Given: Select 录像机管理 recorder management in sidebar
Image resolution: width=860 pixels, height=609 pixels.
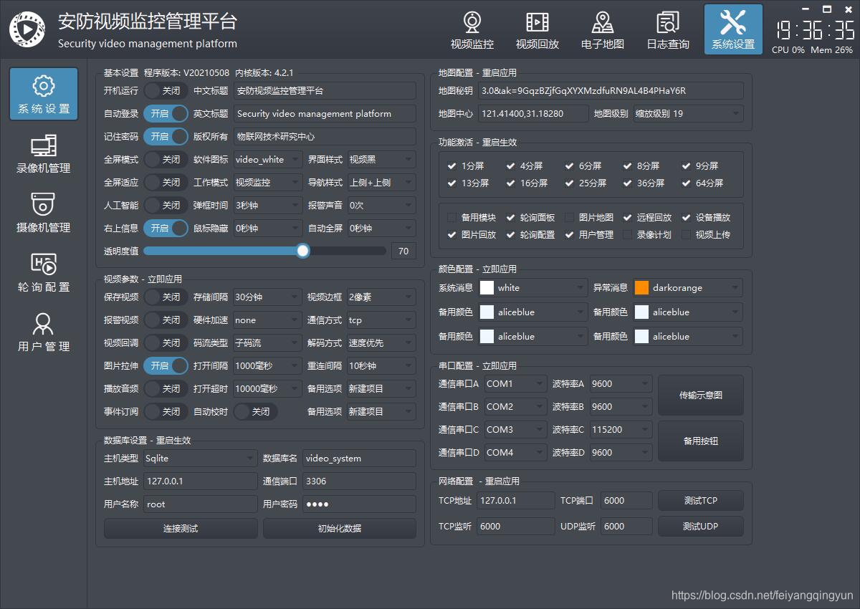Looking at the screenshot, I should coord(43,154).
